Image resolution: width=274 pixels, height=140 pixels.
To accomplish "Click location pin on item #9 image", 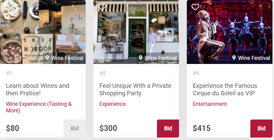I will coord(234,58).
